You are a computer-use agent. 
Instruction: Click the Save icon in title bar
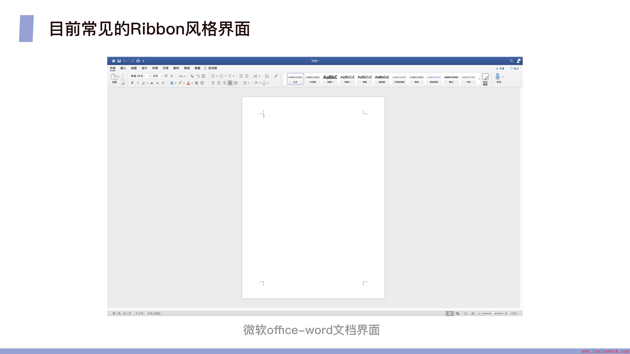(x=119, y=61)
